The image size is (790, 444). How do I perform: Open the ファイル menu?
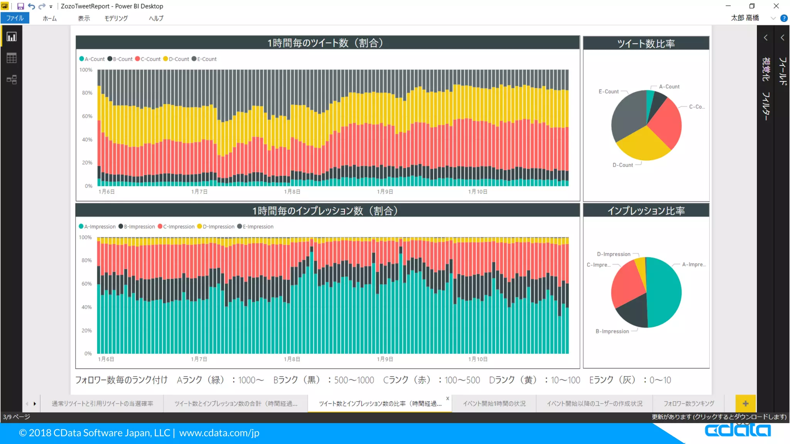(x=15, y=18)
